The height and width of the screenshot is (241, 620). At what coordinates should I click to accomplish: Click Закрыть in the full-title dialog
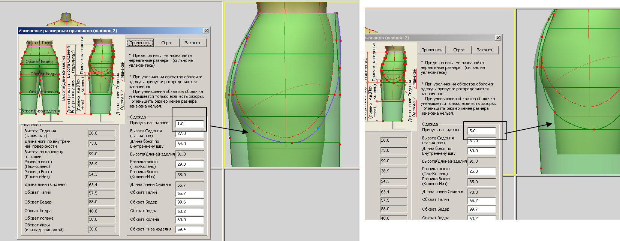coord(193,43)
